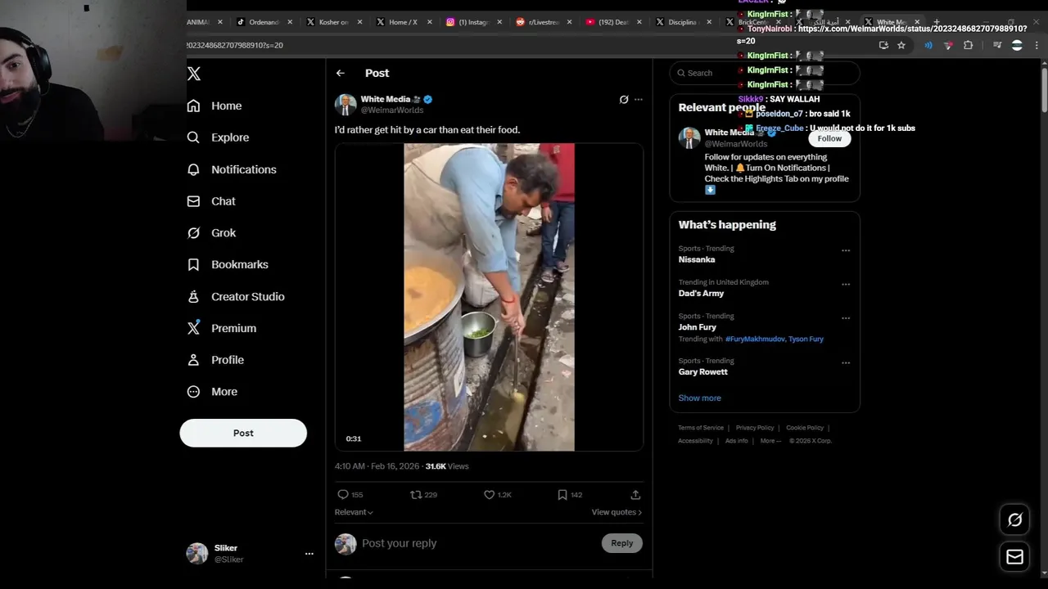
Task: Click the white Post button in sidebar
Action: pos(243,433)
